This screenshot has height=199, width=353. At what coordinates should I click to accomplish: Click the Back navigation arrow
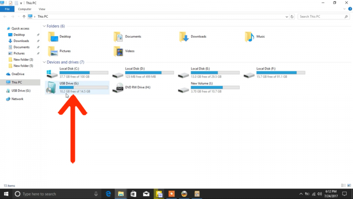pyautogui.click(x=5, y=16)
